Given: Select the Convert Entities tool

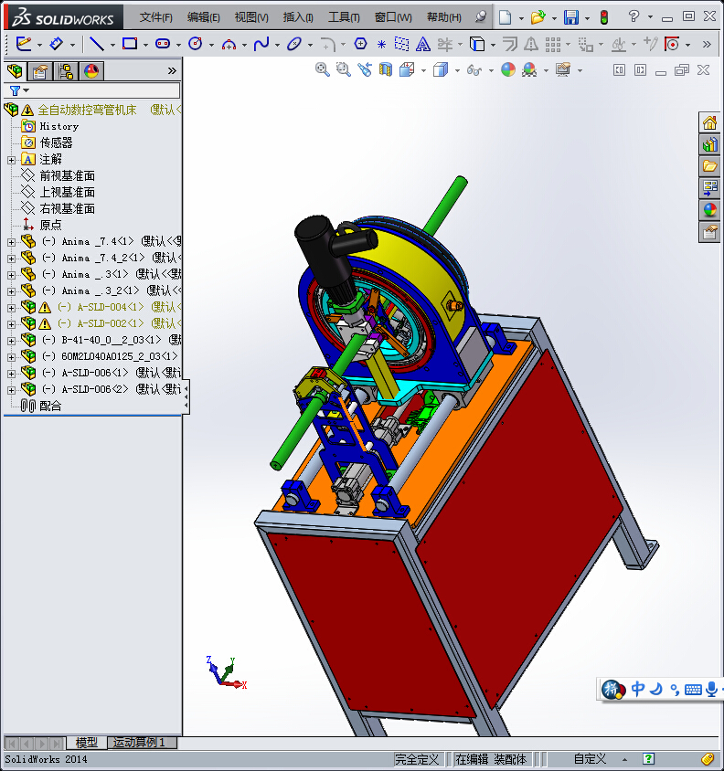Looking at the screenshot, I should coord(477,44).
